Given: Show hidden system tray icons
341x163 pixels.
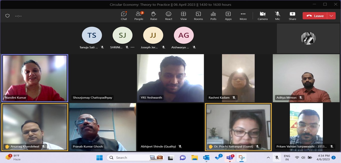Looking at the screenshot, I should (268, 158).
